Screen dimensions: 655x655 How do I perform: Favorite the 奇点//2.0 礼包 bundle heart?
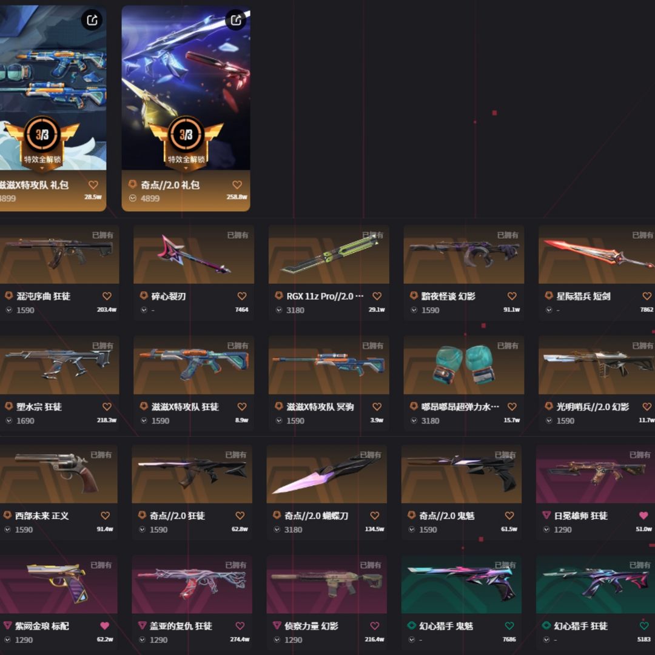pos(237,184)
